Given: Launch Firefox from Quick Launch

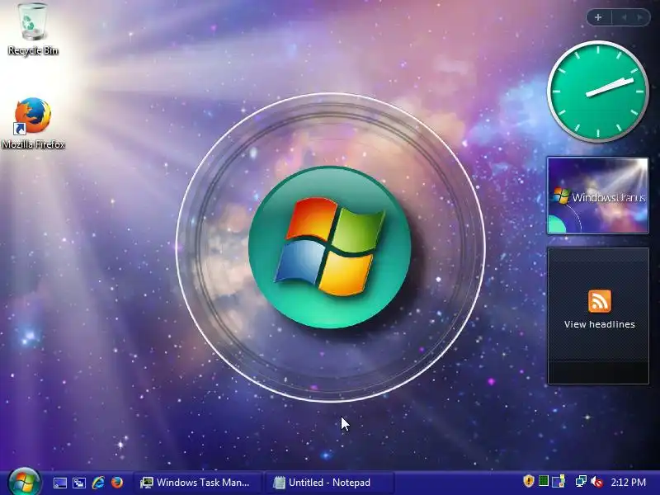Looking at the screenshot, I should pyautogui.click(x=117, y=483).
